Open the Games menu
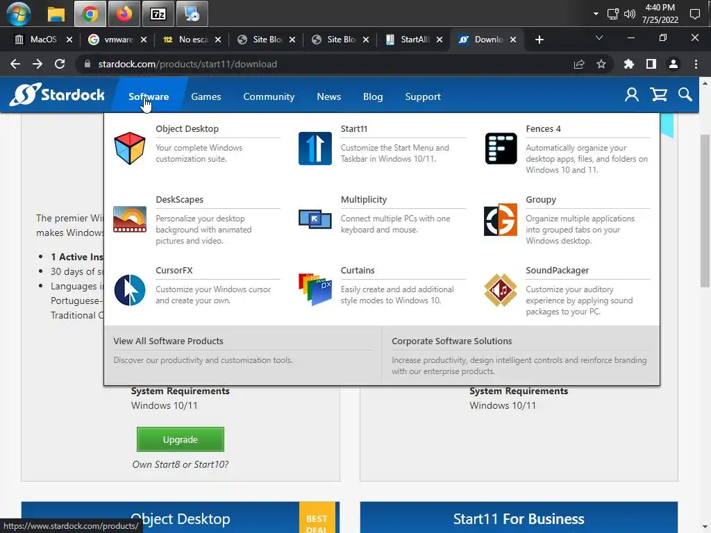This screenshot has width=711, height=533. point(206,96)
